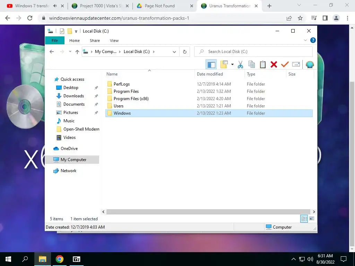
Task: Open OneDrive in the navigation pane
Action: (69, 149)
